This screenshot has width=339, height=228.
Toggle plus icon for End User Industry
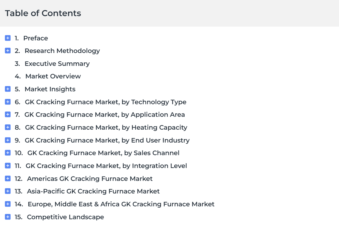pos(8,140)
